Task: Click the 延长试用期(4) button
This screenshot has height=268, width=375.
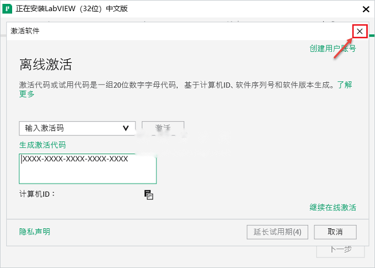Action: [x=277, y=232]
